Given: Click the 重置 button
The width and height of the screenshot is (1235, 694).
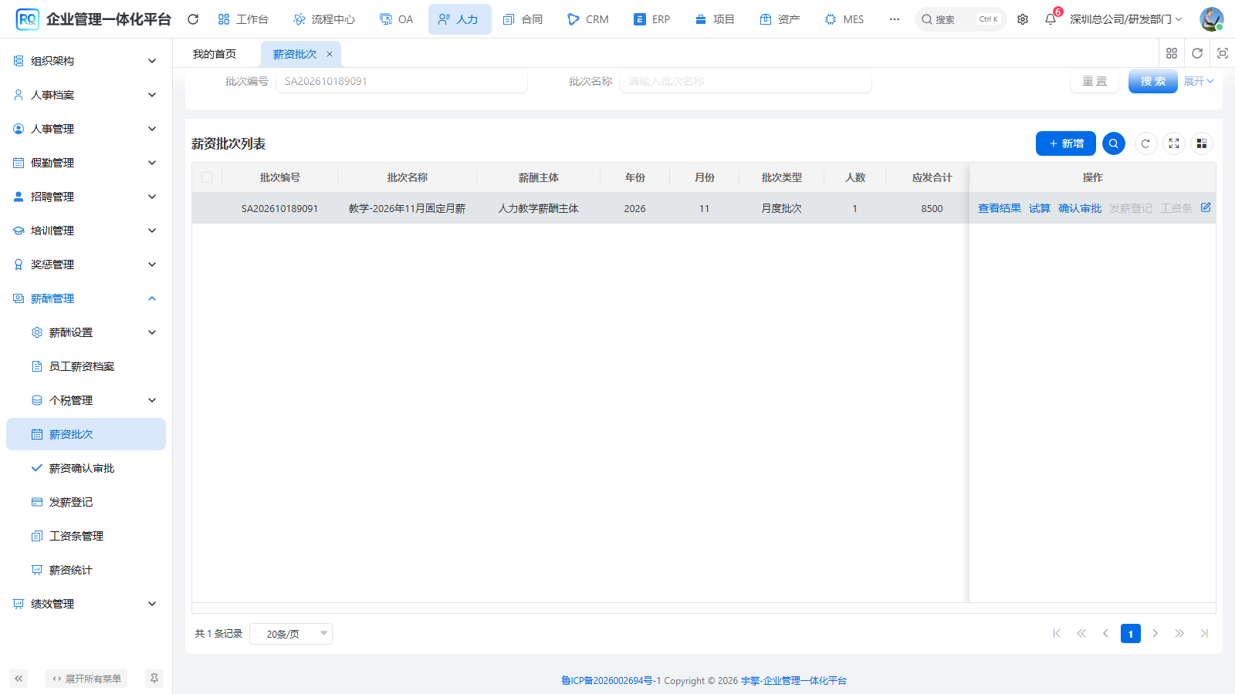Looking at the screenshot, I should point(1095,81).
